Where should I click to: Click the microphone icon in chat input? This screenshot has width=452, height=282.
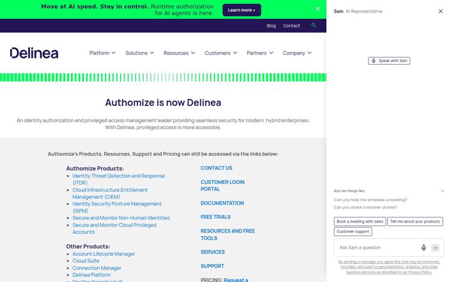[424, 248]
